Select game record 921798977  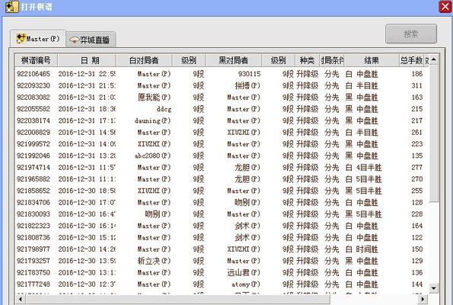222,249
